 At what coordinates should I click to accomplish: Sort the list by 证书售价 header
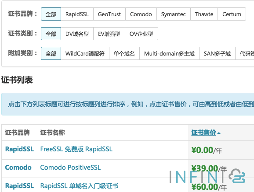(x=203, y=133)
